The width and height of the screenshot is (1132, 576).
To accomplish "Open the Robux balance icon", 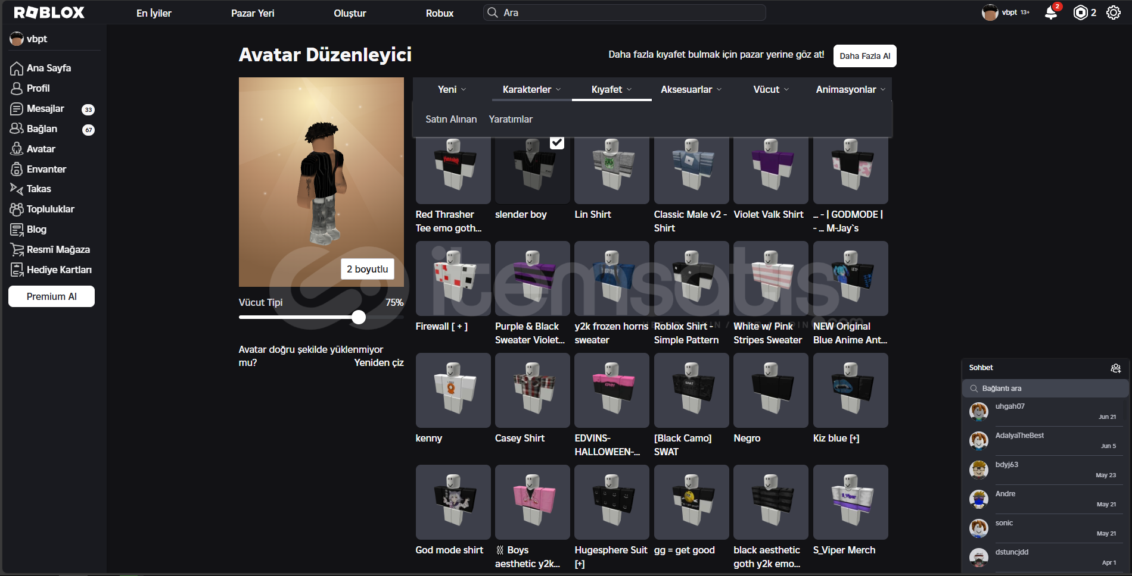I will coord(1080,12).
